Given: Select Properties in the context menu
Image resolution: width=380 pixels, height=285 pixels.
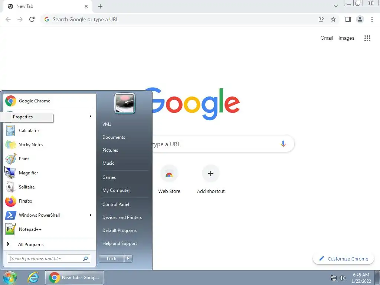Looking at the screenshot, I should [x=27, y=117].
